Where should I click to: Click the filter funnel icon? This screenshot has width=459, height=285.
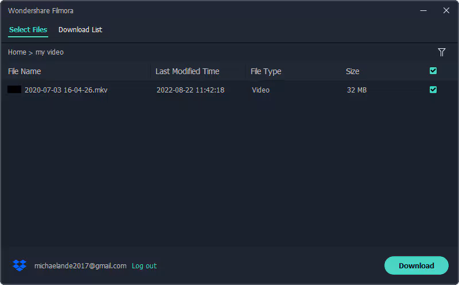[442, 52]
